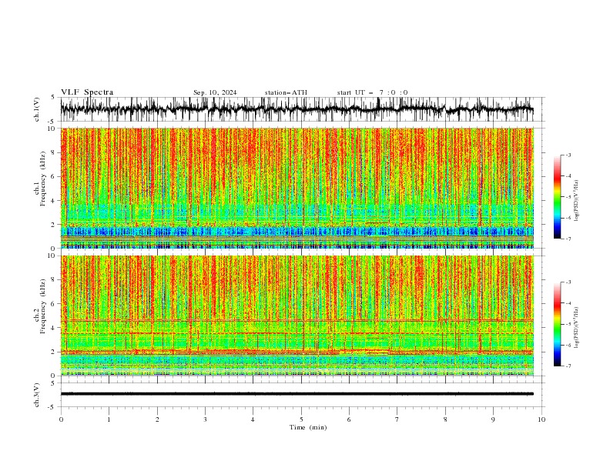Click the 'station=ATH' label
Screen dimensions: 610x471
coord(286,92)
